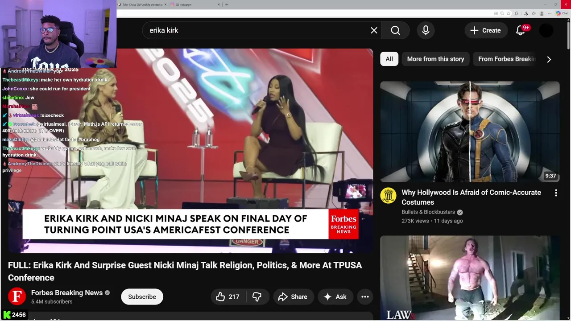The height and width of the screenshot is (321, 571).
Task: Open Bullets & Blockbusters channel link
Action: point(428,212)
